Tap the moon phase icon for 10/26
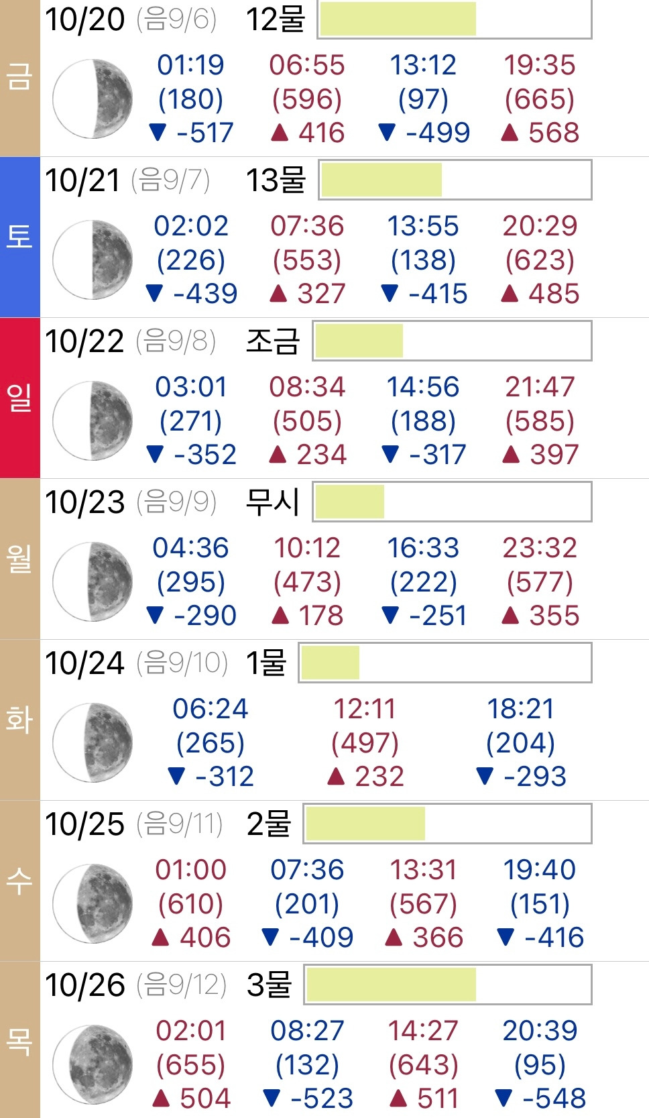The width and height of the screenshot is (649, 1118). [x=93, y=1065]
